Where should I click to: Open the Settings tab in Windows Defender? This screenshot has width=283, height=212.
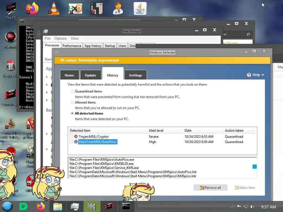pos(135,75)
